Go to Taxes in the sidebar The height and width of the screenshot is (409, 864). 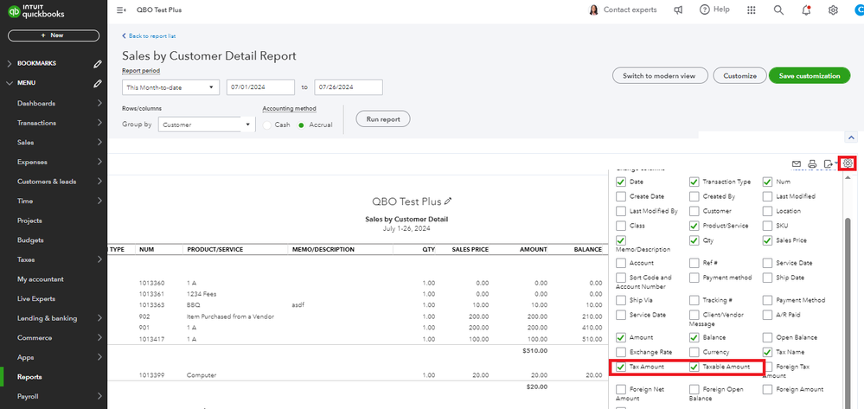click(26, 259)
